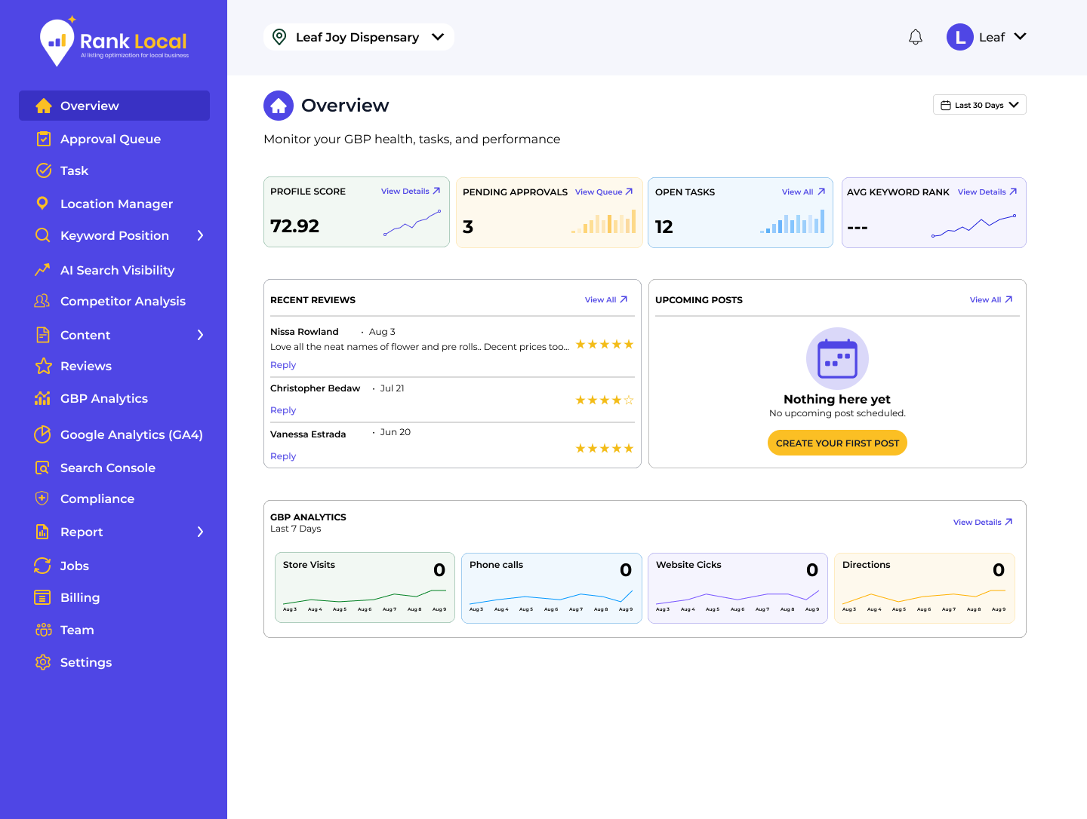Reply to Vanessa Estrada's review

coord(283,456)
